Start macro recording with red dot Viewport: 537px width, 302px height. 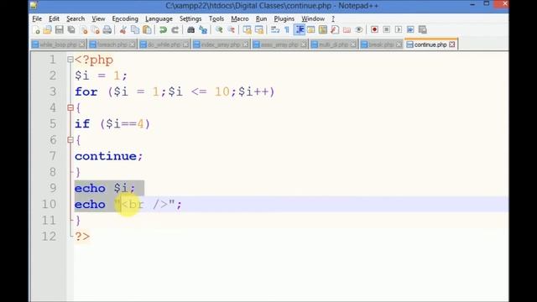(x=374, y=30)
